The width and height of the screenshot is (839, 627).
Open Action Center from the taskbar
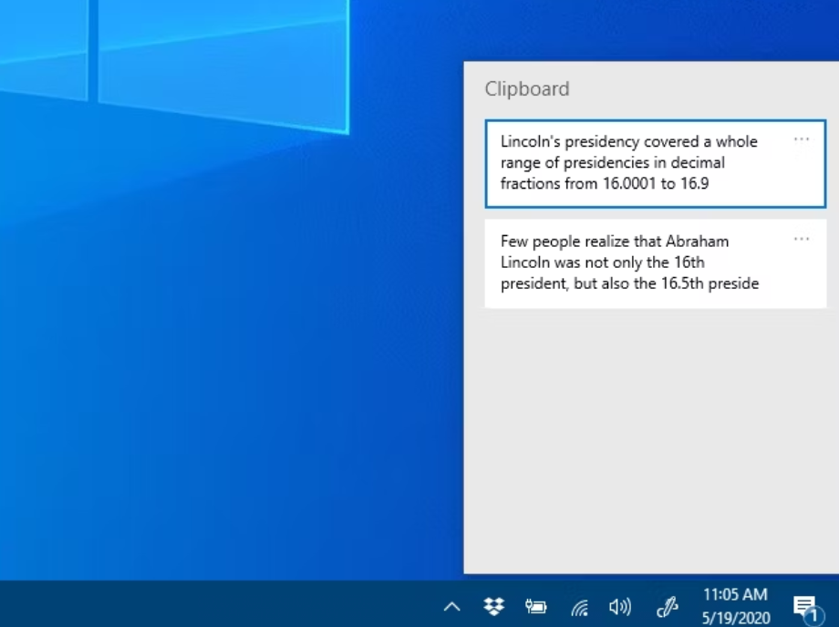pos(803,604)
